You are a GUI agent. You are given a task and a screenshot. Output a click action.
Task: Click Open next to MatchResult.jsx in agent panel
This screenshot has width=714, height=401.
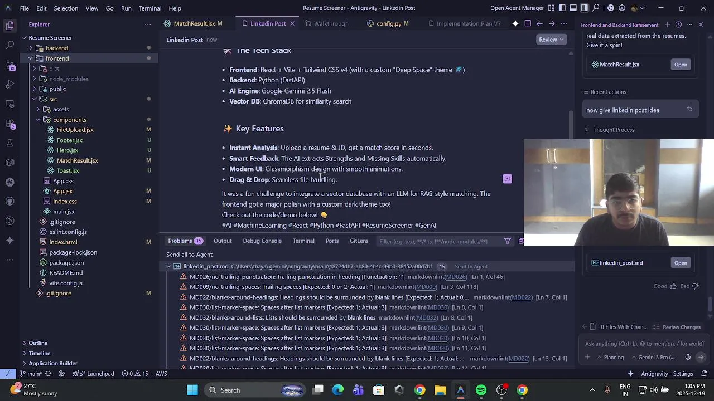pyautogui.click(x=681, y=65)
